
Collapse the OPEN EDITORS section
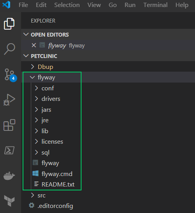coord(26,35)
